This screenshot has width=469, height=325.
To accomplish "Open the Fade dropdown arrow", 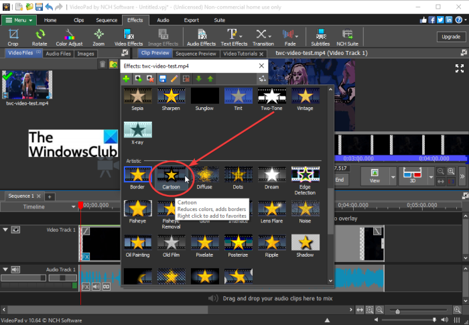I will click(296, 36).
